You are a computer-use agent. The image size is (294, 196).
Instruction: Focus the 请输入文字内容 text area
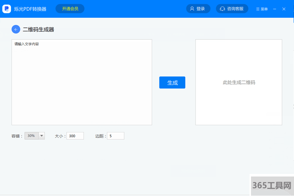[x=82, y=82]
